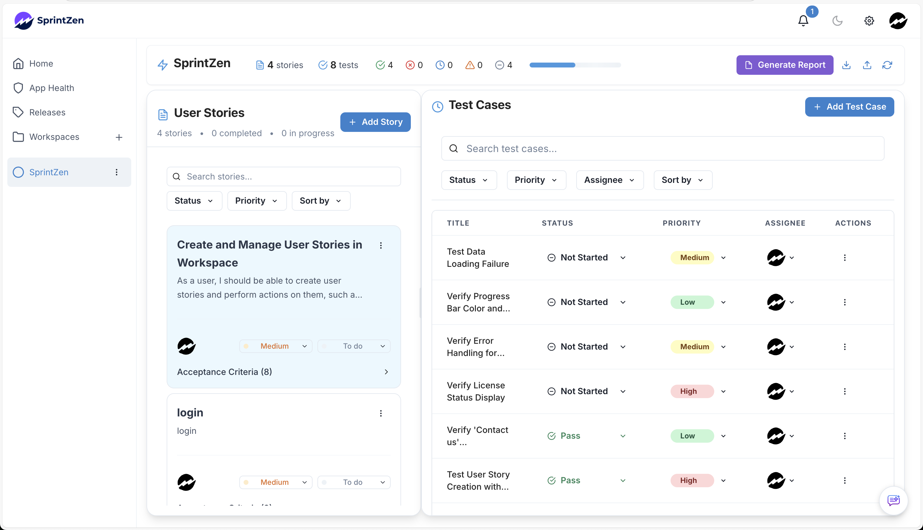
Task: Expand the Sort by dropdown on user stories
Action: click(x=320, y=201)
